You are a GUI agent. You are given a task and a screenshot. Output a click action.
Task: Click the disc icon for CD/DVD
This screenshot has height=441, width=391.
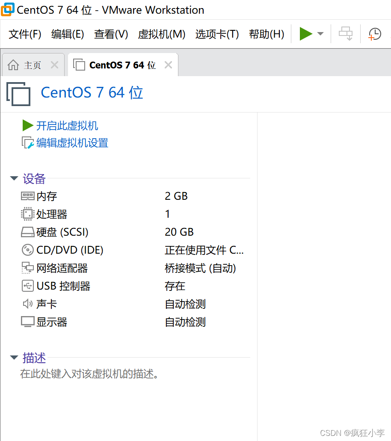click(27, 250)
